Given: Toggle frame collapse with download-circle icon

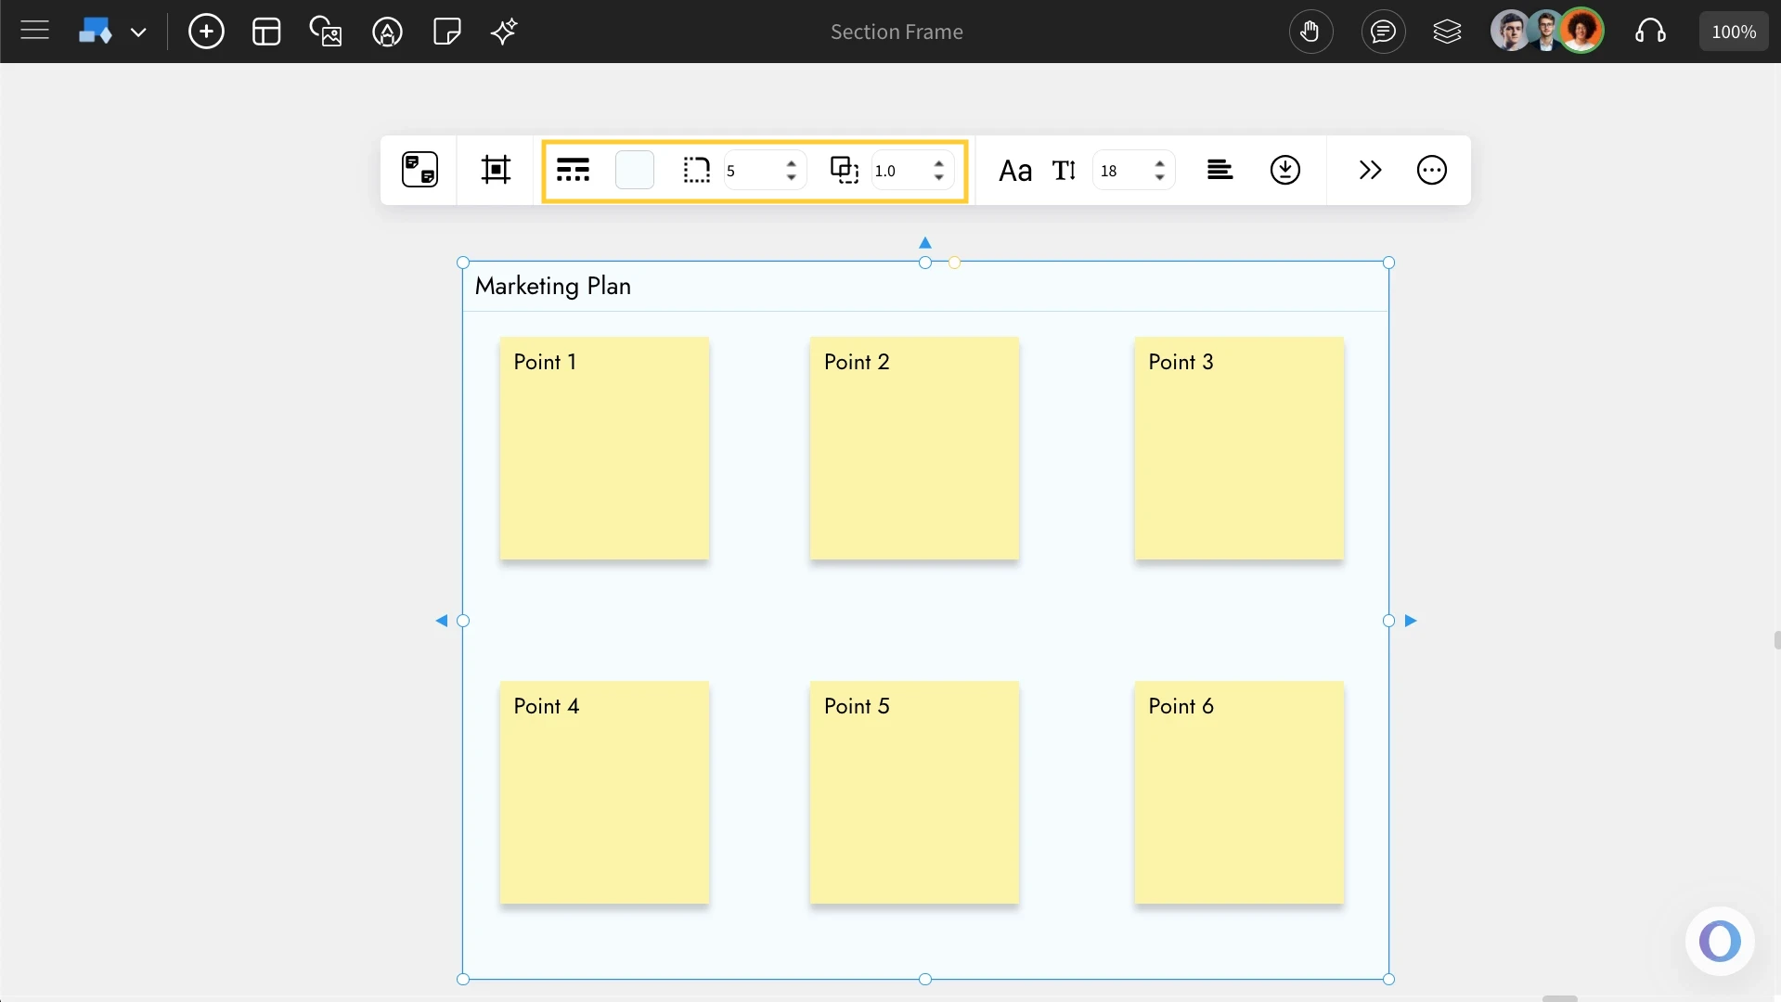Looking at the screenshot, I should tap(1284, 170).
